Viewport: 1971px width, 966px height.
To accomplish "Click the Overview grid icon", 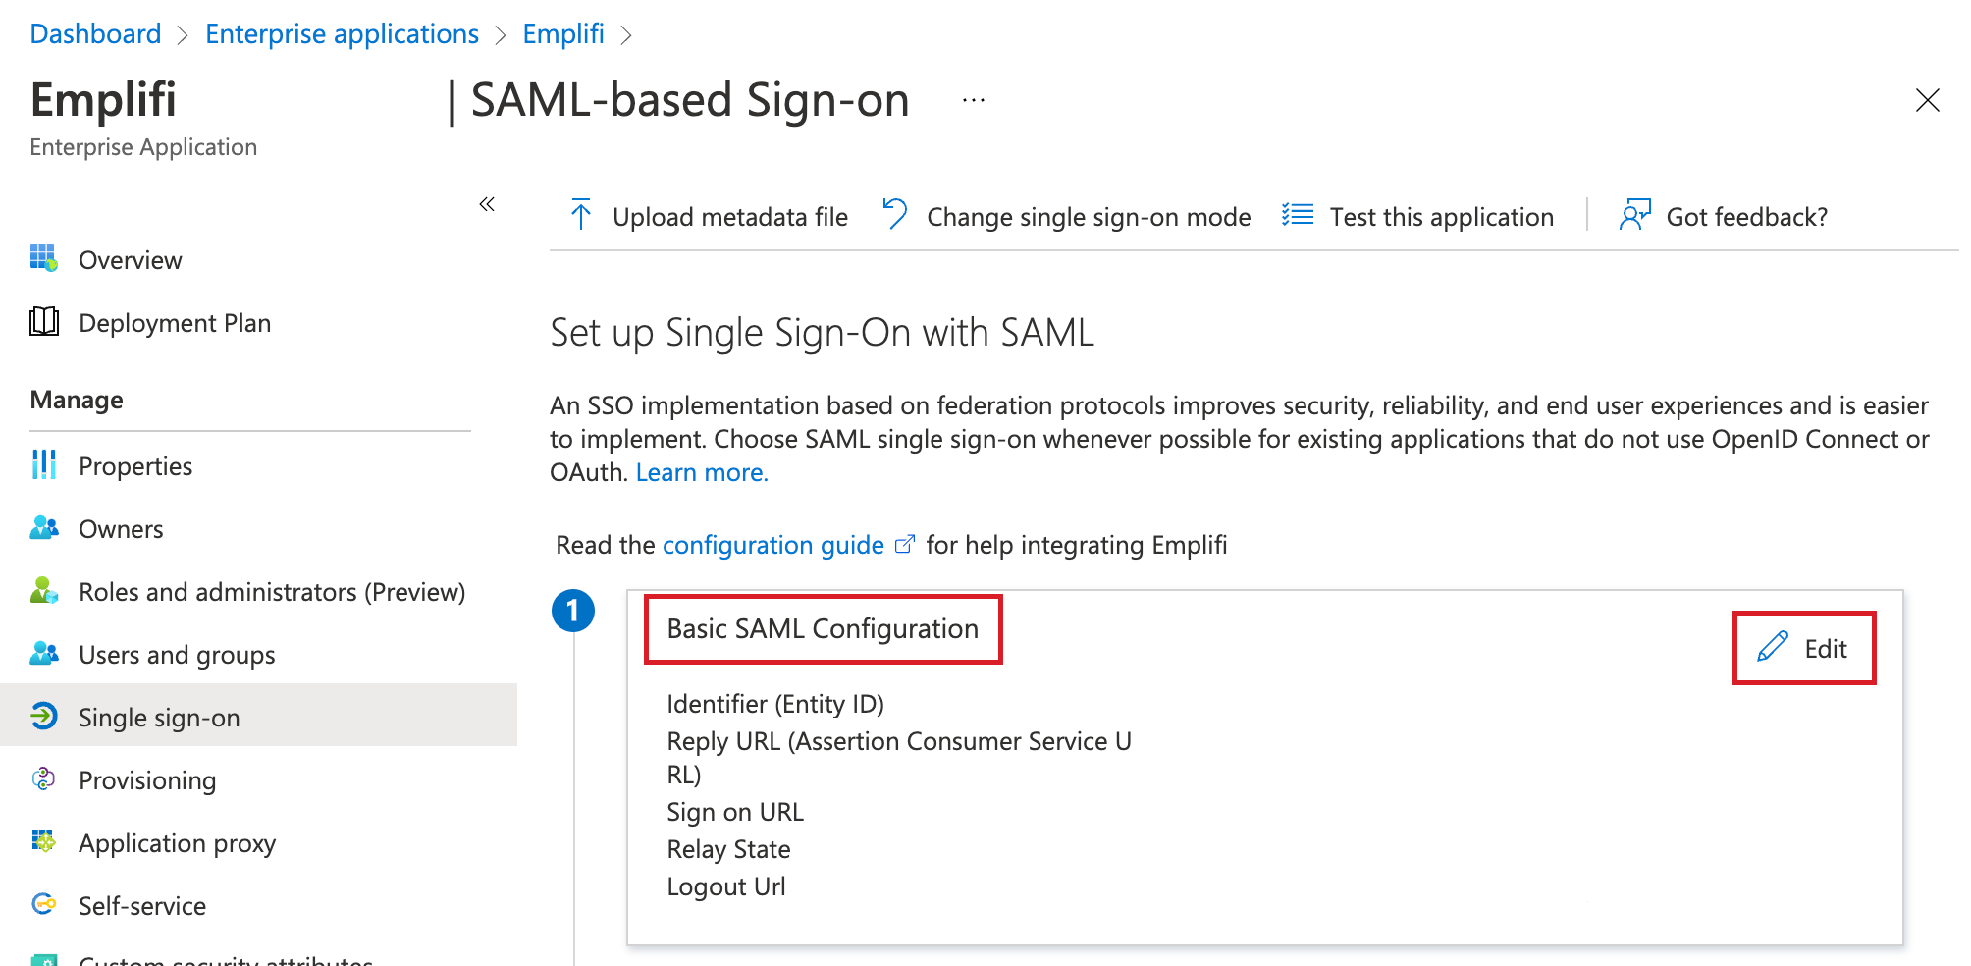I will 44,259.
